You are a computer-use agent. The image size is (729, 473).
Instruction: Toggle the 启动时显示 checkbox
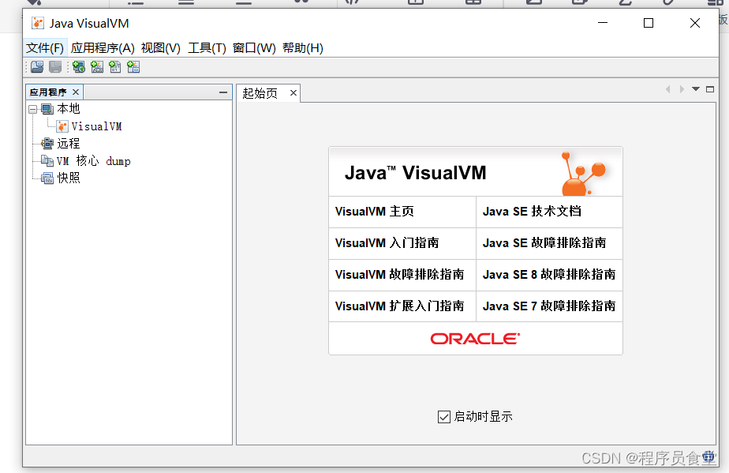(444, 417)
